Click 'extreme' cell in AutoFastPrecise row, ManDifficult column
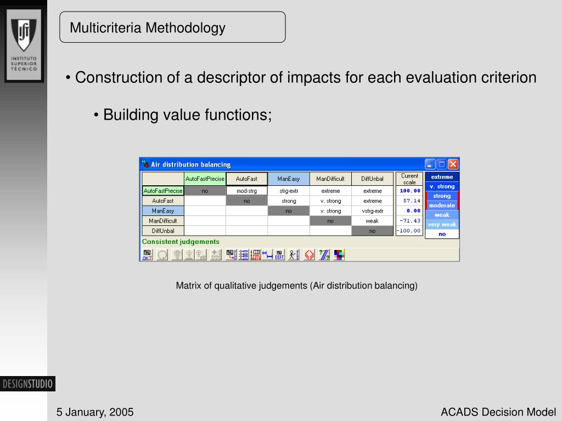The width and height of the screenshot is (562, 421). [330, 191]
